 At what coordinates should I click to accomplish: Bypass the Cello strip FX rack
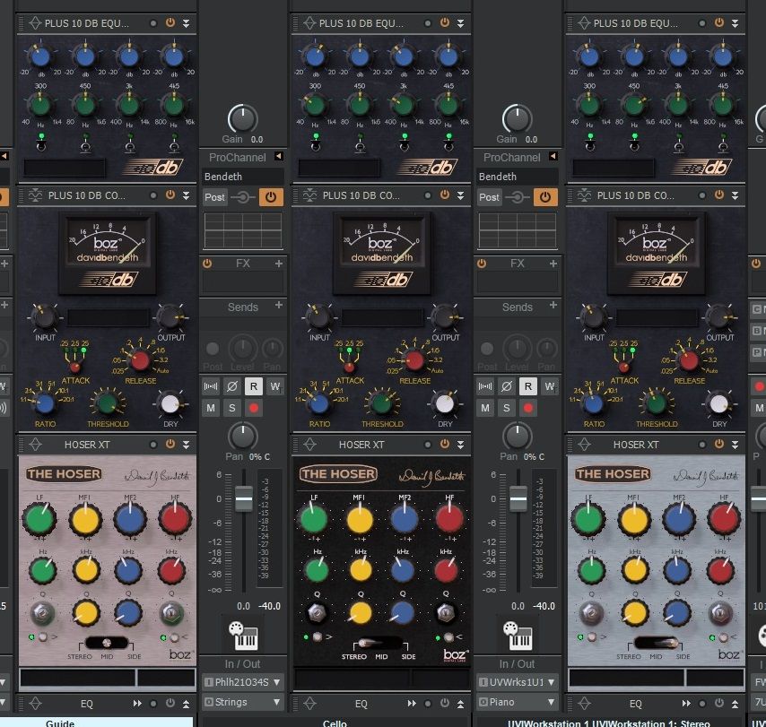tap(207, 264)
